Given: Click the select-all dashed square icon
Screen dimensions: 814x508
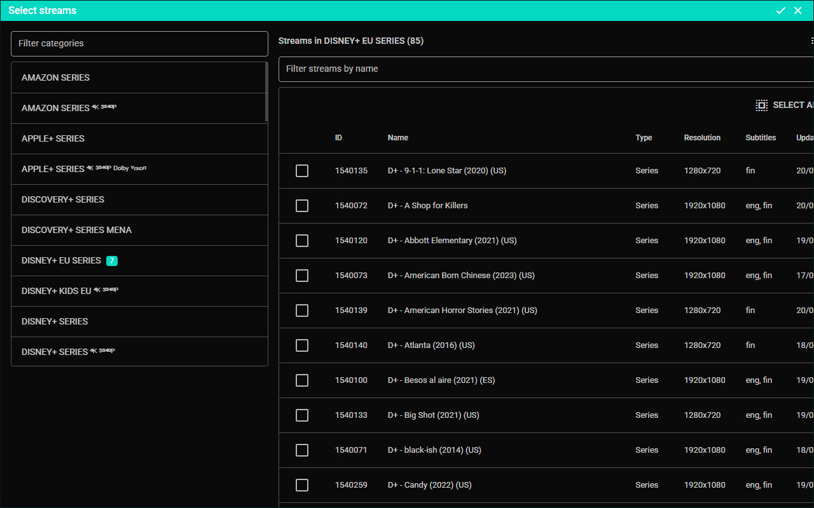Looking at the screenshot, I should (761, 105).
